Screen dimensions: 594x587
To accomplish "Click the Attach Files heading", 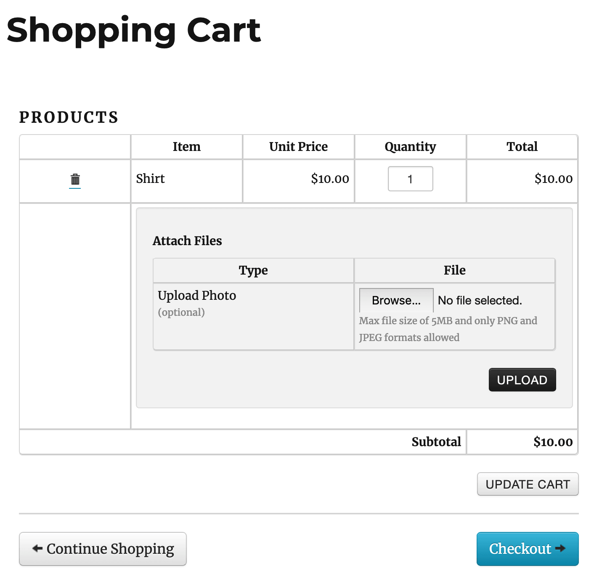I will 187,241.
